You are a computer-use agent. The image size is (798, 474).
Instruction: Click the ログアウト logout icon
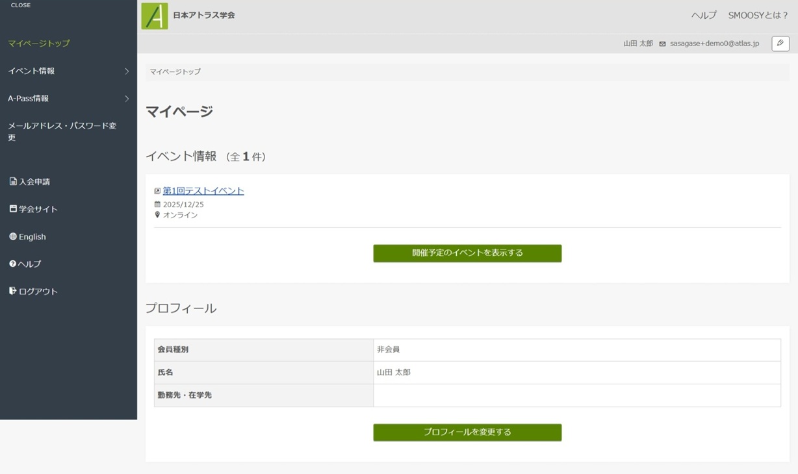click(13, 292)
